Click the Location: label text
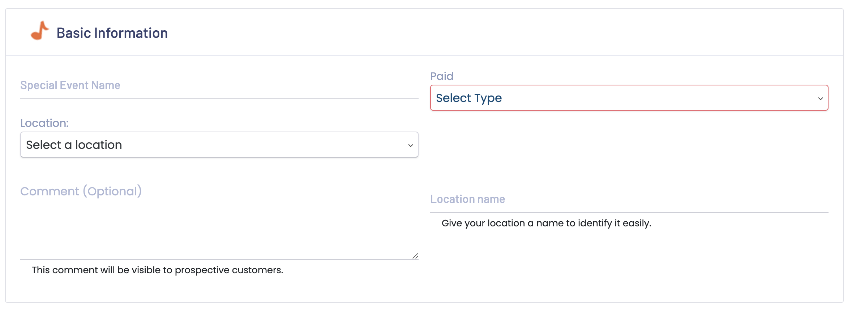This screenshot has height=310, width=856. click(x=44, y=123)
